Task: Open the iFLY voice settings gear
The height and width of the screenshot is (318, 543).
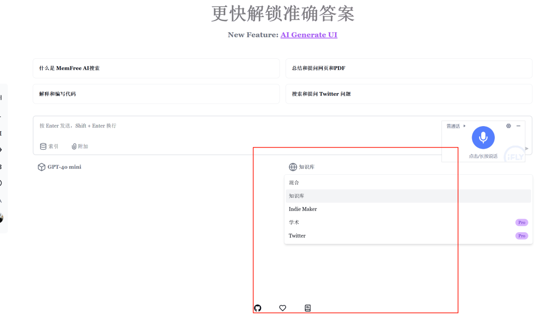Action: coord(508,126)
